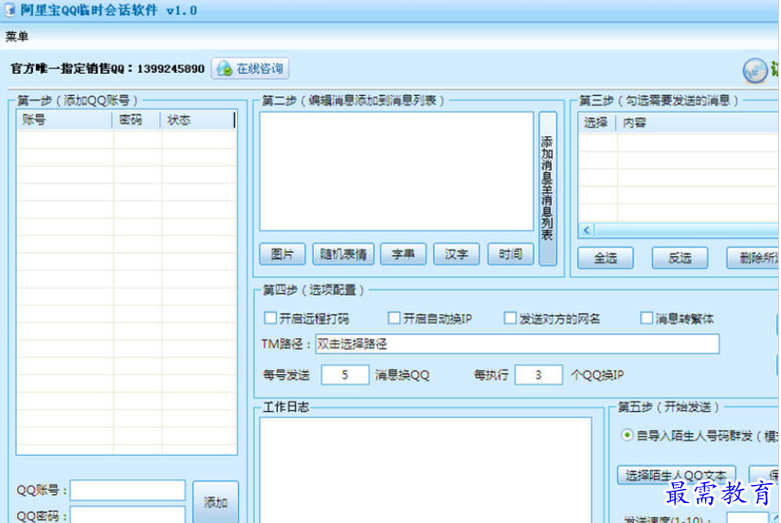Click the 字串 button
The image size is (781, 523).
coord(403,254)
